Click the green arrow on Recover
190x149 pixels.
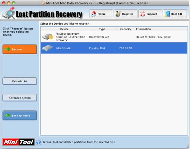8,49
